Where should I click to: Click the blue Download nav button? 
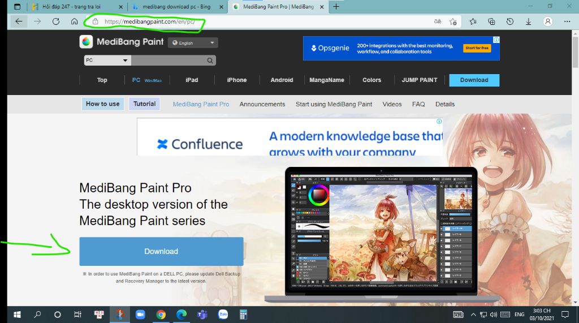pyautogui.click(x=474, y=80)
